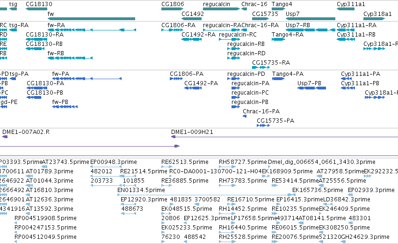Select the CG18130-RB transcript
The image size is (398, 244).
(35, 49)
